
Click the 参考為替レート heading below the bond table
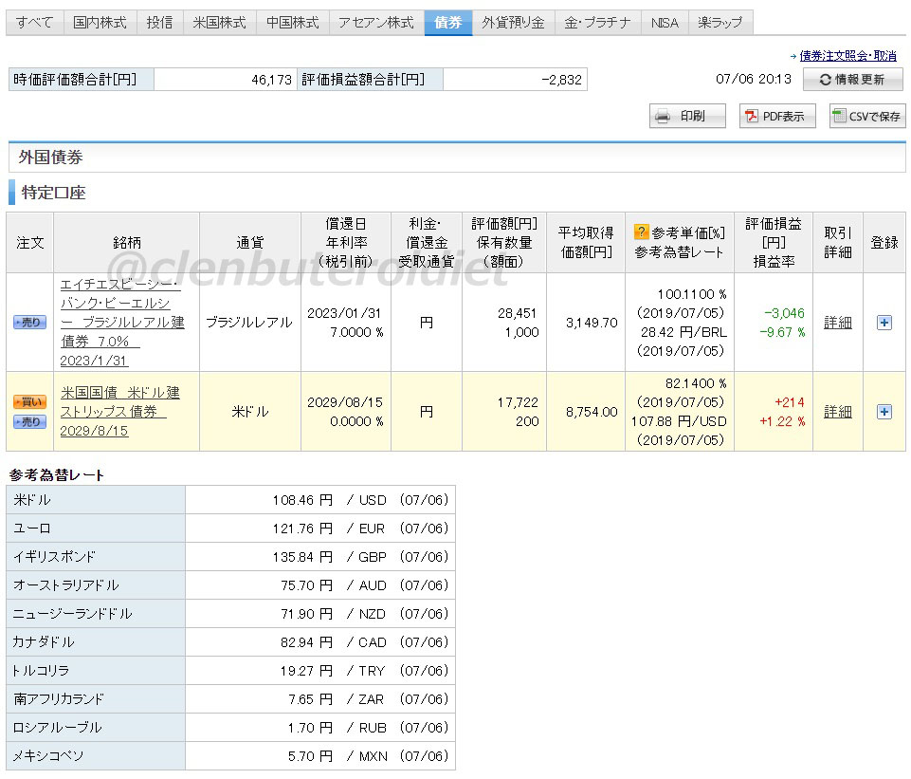pyautogui.click(x=56, y=475)
